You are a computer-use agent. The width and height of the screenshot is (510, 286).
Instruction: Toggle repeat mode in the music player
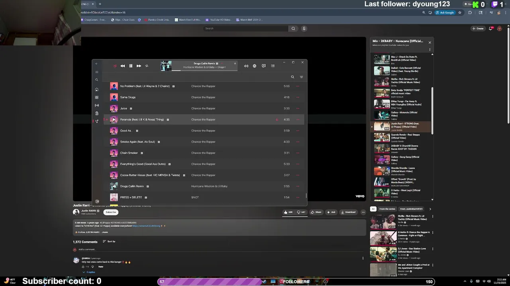tap(147, 66)
